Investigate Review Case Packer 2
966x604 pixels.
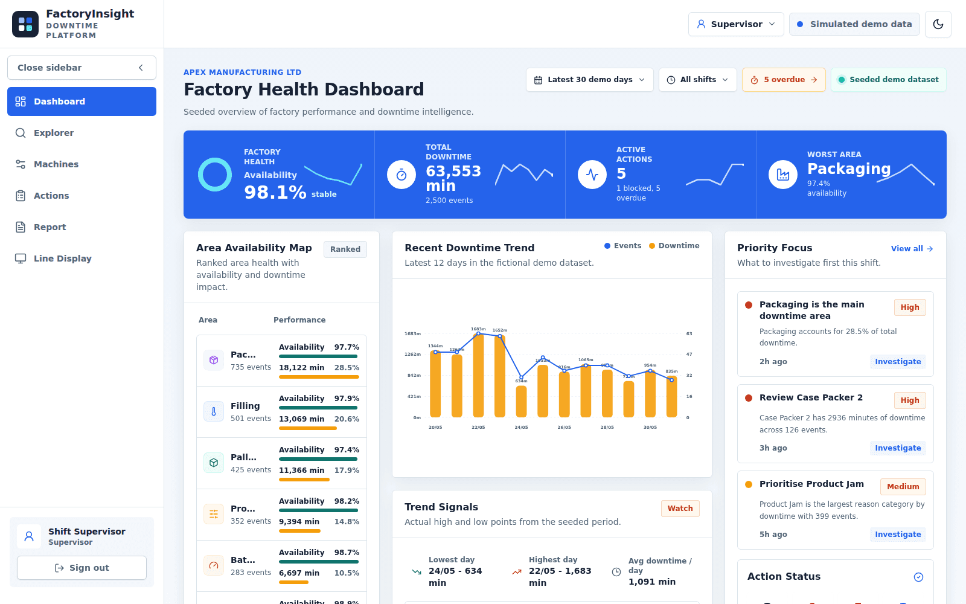tap(898, 448)
